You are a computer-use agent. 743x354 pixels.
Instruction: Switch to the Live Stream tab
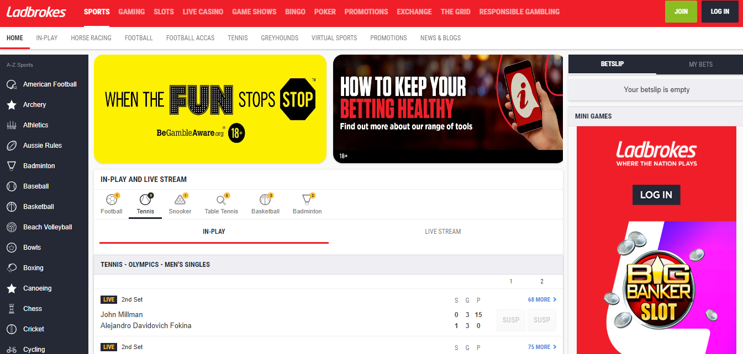(x=442, y=232)
